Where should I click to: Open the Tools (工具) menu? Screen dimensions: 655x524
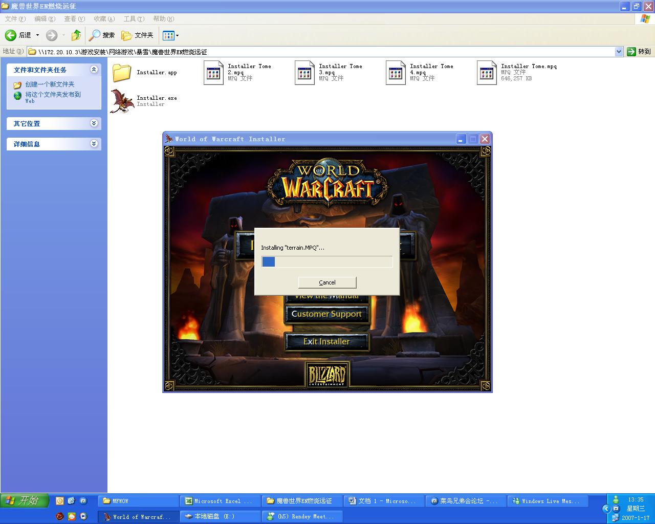point(134,19)
